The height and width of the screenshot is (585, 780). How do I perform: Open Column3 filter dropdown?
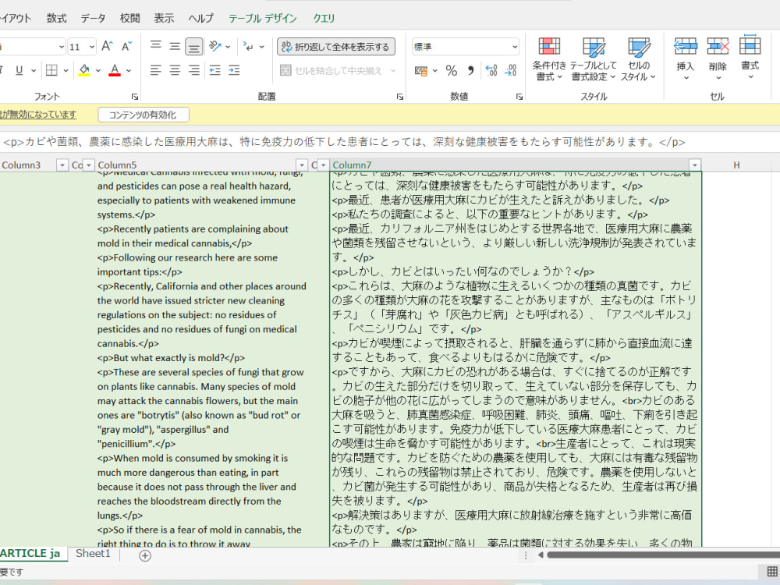(62, 165)
